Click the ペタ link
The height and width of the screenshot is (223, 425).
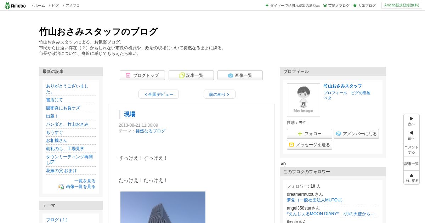(x=328, y=98)
